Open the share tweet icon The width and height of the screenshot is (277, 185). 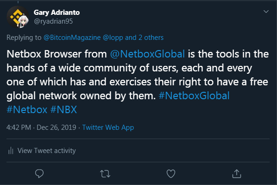(237, 173)
